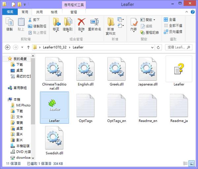
Task: Select the Leafier help file icon
Action: point(179,71)
